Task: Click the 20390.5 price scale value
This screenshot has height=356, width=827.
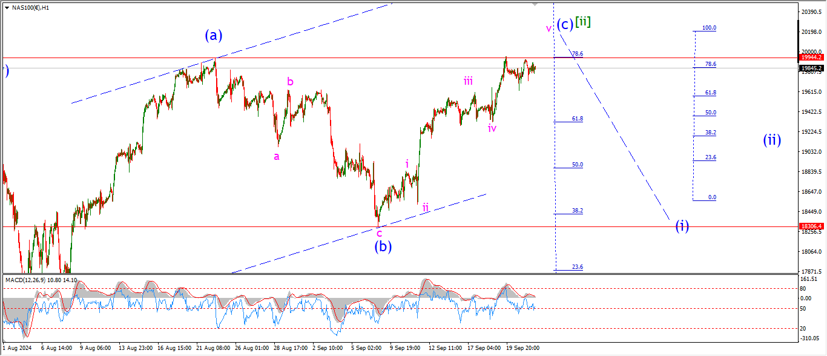Action: tap(810, 12)
